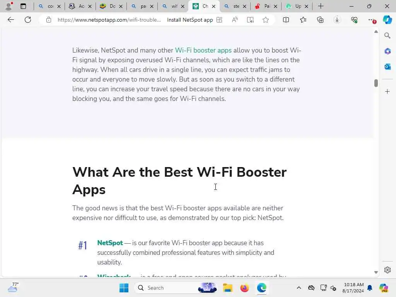Open the notification bell
This screenshot has width=396, height=297.
(370, 288)
